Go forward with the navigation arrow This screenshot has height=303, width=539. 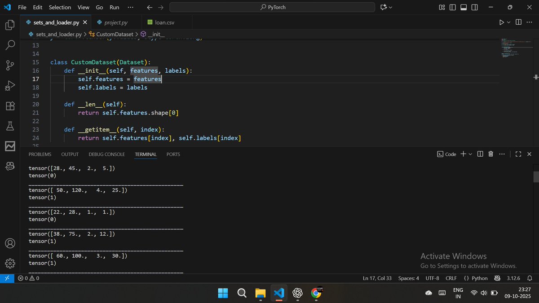coord(161,7)
